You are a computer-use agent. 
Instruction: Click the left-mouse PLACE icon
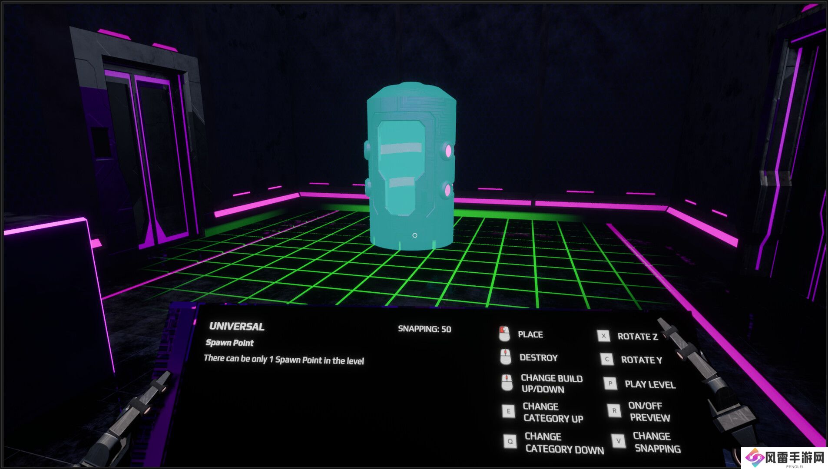[504, 334]
